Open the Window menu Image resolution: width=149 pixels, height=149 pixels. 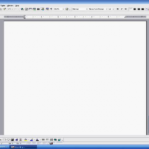pos(10,6)
